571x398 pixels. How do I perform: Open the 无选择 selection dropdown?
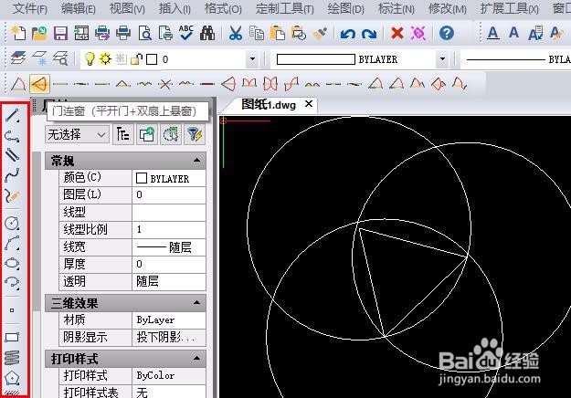[77, 134]
